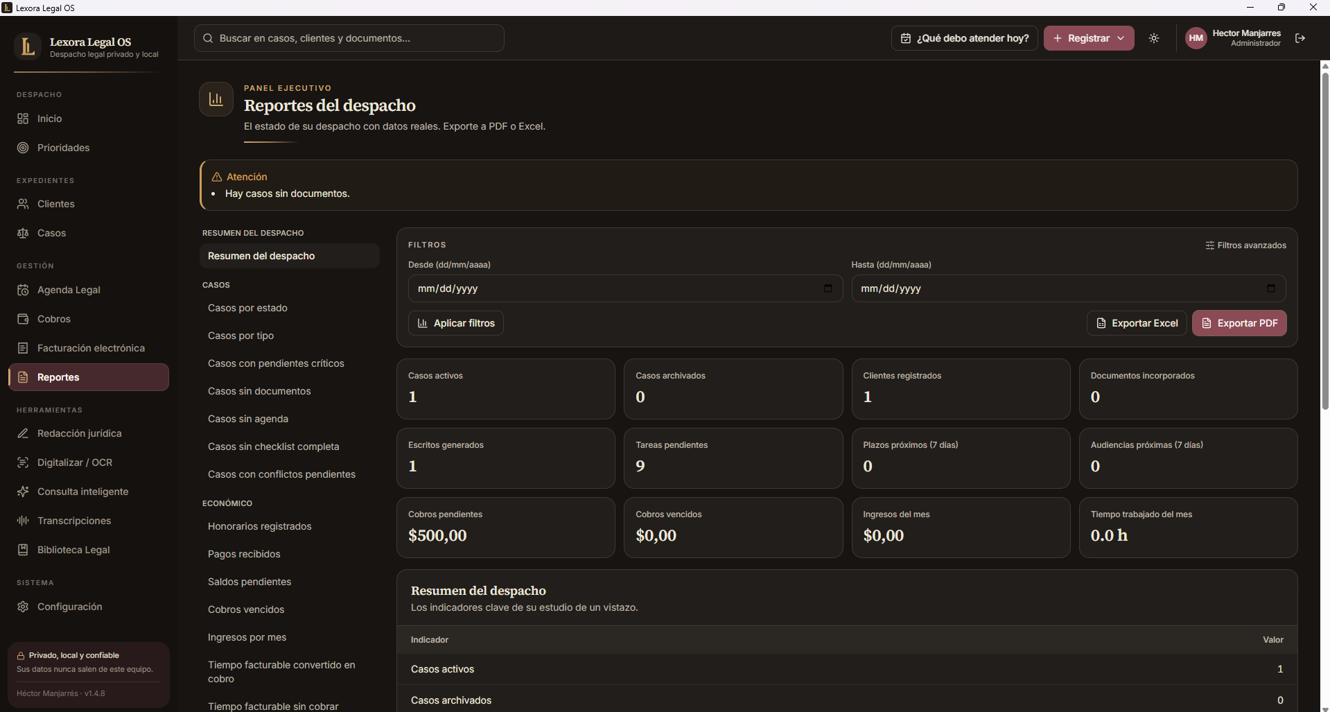Click the Indicador column header
This screenshot has width=1330, height=712.
click(x=429, y=640)
